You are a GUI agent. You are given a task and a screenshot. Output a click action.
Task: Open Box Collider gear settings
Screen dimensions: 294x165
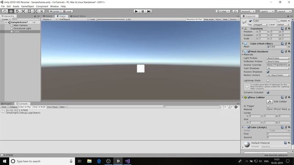coord(289,97)
